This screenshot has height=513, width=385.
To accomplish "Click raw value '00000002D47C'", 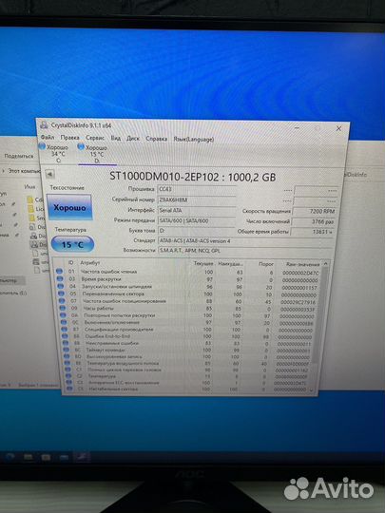I will tap(300, 273).
